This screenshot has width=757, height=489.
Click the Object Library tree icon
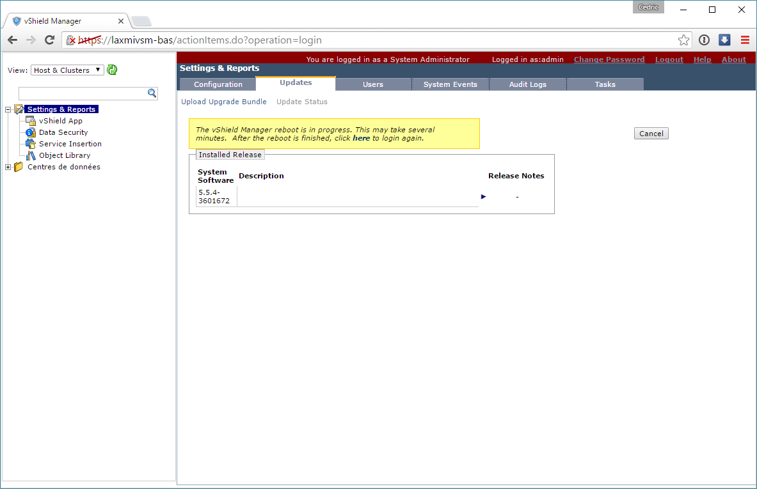tap(31, 155)
